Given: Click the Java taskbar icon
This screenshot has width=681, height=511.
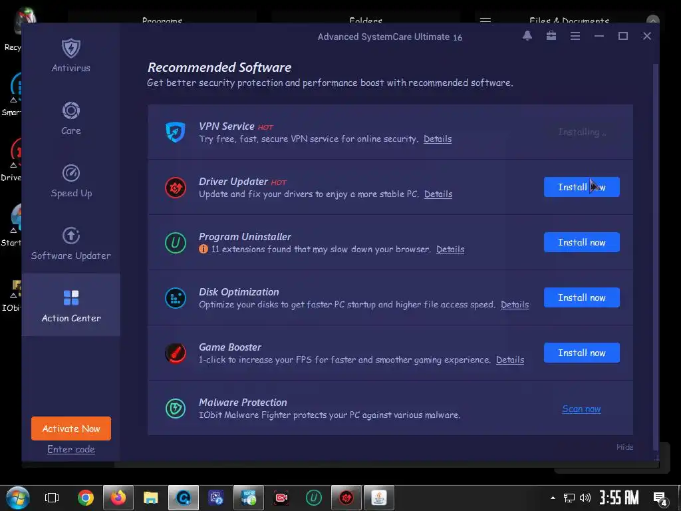Looking at the screenshot, I should coord(378,498).
